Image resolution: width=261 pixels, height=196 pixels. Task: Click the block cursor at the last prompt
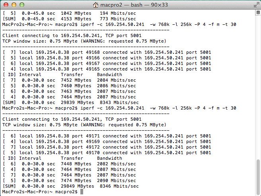(82, 192)
